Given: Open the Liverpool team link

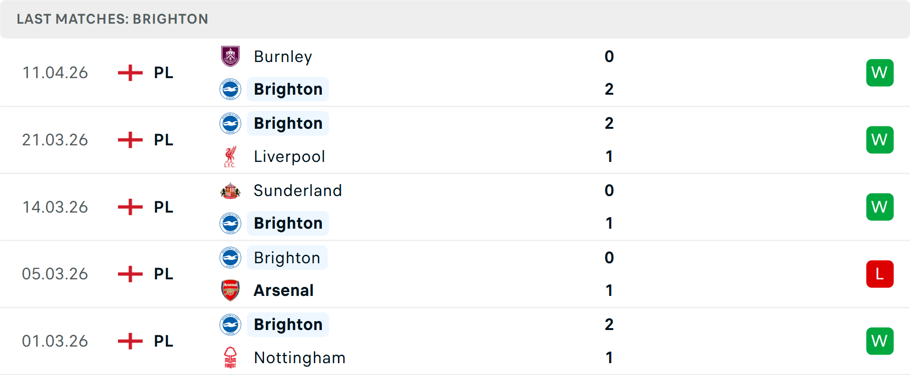Looking at the screenshot, I should pyautogui.click(x=289, y=157).
